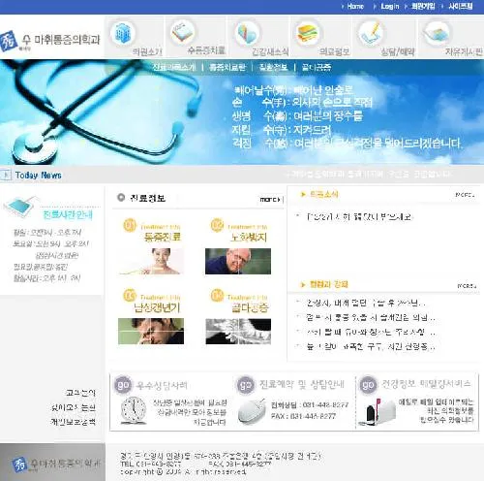This screenshot has width=484, height=481.
Task: Open the 건강새소식 heart icon menu
Action: point(247,33)
